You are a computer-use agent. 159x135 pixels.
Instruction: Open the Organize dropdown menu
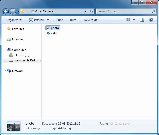pyautogui.click(x=14, y=20)
